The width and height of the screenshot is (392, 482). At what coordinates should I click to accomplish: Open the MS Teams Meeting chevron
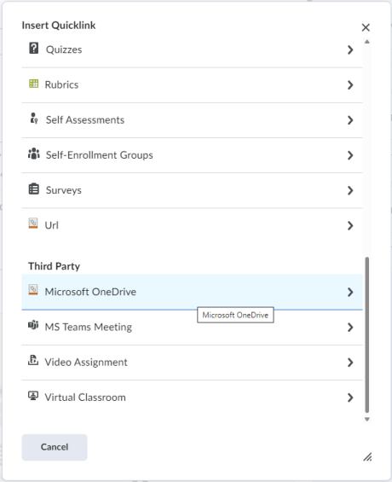[350, 327]
